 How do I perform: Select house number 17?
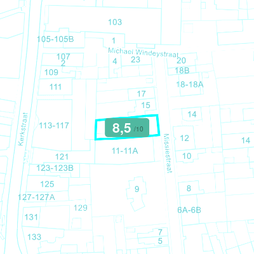click(141, 94)
